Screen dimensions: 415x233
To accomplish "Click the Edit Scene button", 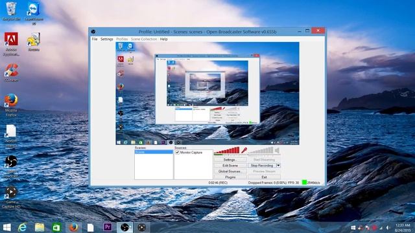I will click(230, 166).
